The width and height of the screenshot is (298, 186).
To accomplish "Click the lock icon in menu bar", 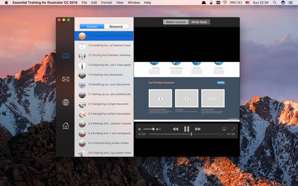I will coord(211,3).
